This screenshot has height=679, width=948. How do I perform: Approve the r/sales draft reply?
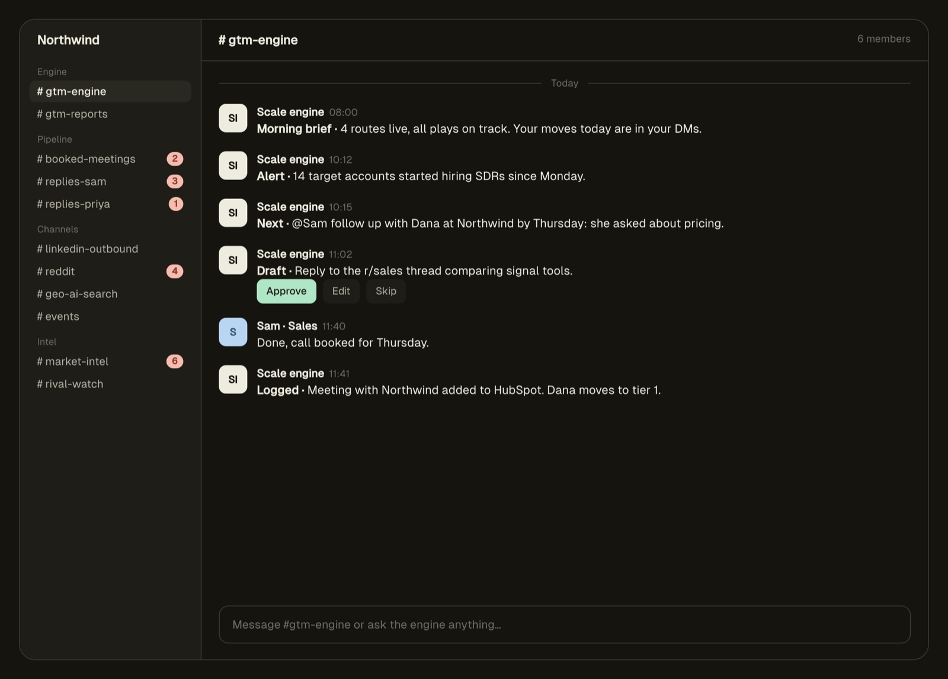click(286, 291)
